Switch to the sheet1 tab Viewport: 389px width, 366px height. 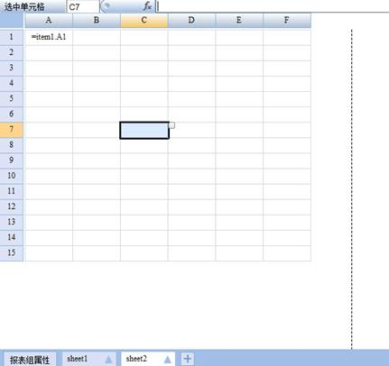coord(78,359)
